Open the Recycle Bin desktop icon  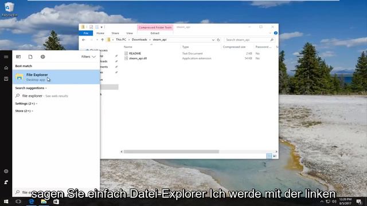click(x=9, y=9)
